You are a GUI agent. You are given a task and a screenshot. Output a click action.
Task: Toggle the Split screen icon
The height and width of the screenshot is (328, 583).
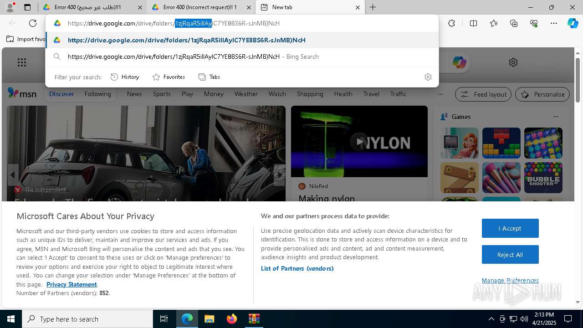[473, 23]
